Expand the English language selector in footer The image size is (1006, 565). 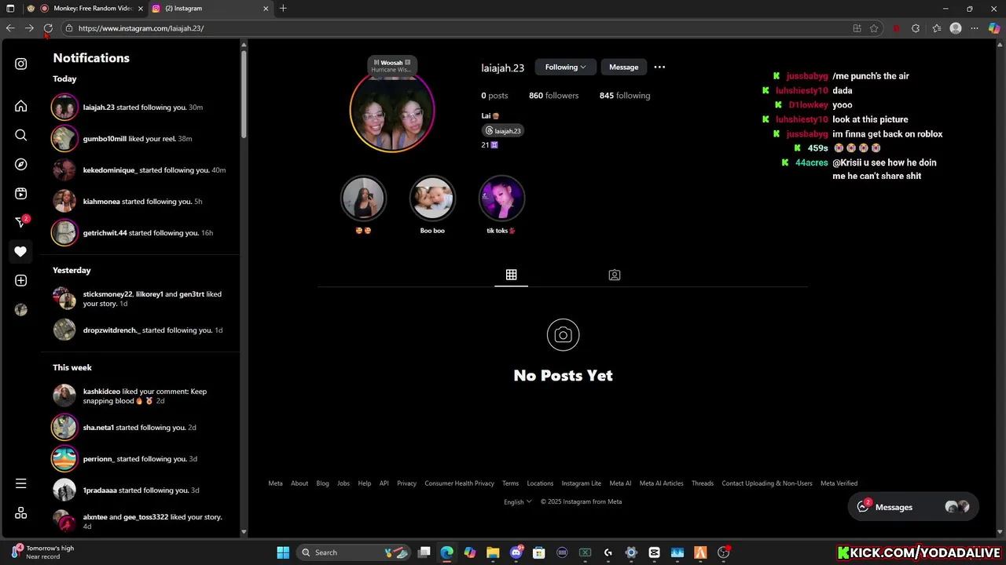[518, 501]
